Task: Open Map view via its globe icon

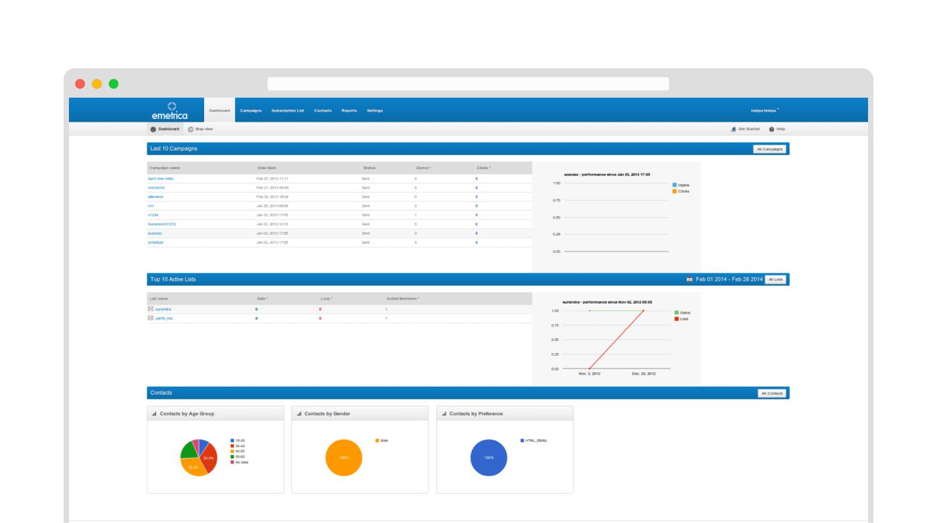Action: (191, 129)
